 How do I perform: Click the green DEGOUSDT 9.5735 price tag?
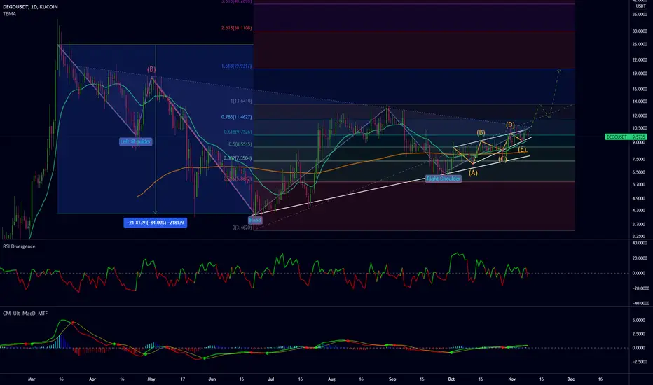[626, 136]
